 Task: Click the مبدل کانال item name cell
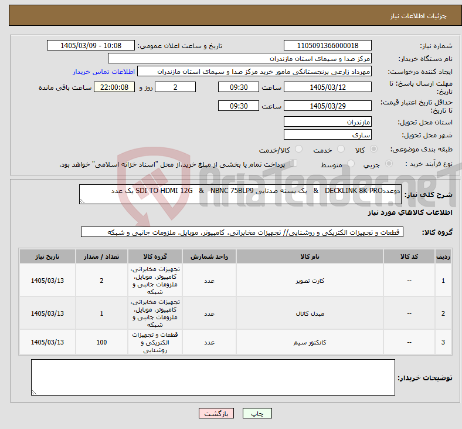pyautogui.click(x=310, y=313)
